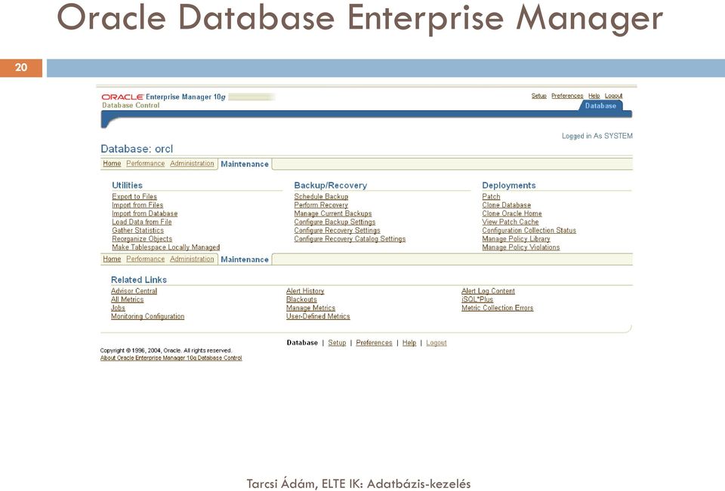Image resolution: width=725 pixels, height=491 pixels.
Task: Open the Reorganize Objects utility
Action: coord(142,239)
